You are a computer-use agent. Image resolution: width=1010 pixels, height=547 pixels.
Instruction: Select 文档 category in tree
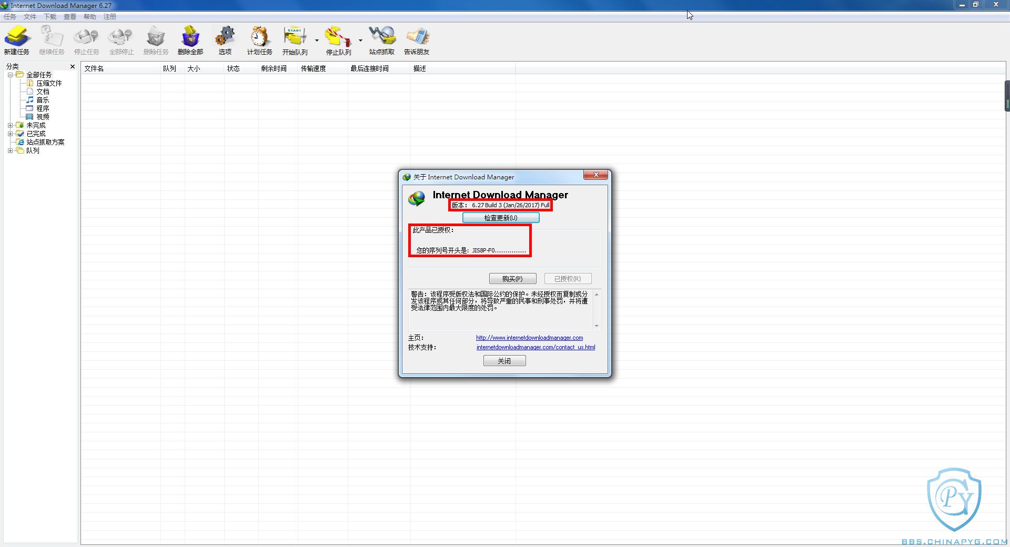[x=43, y=92]
